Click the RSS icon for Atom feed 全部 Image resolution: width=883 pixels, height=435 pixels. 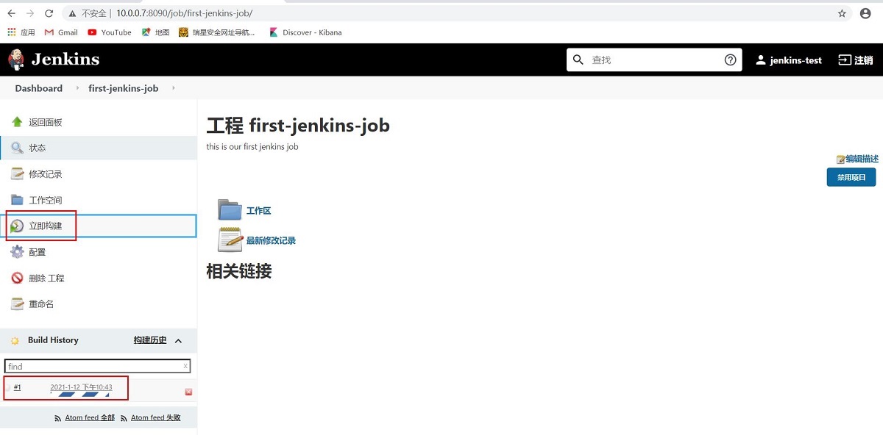[58, 418]
